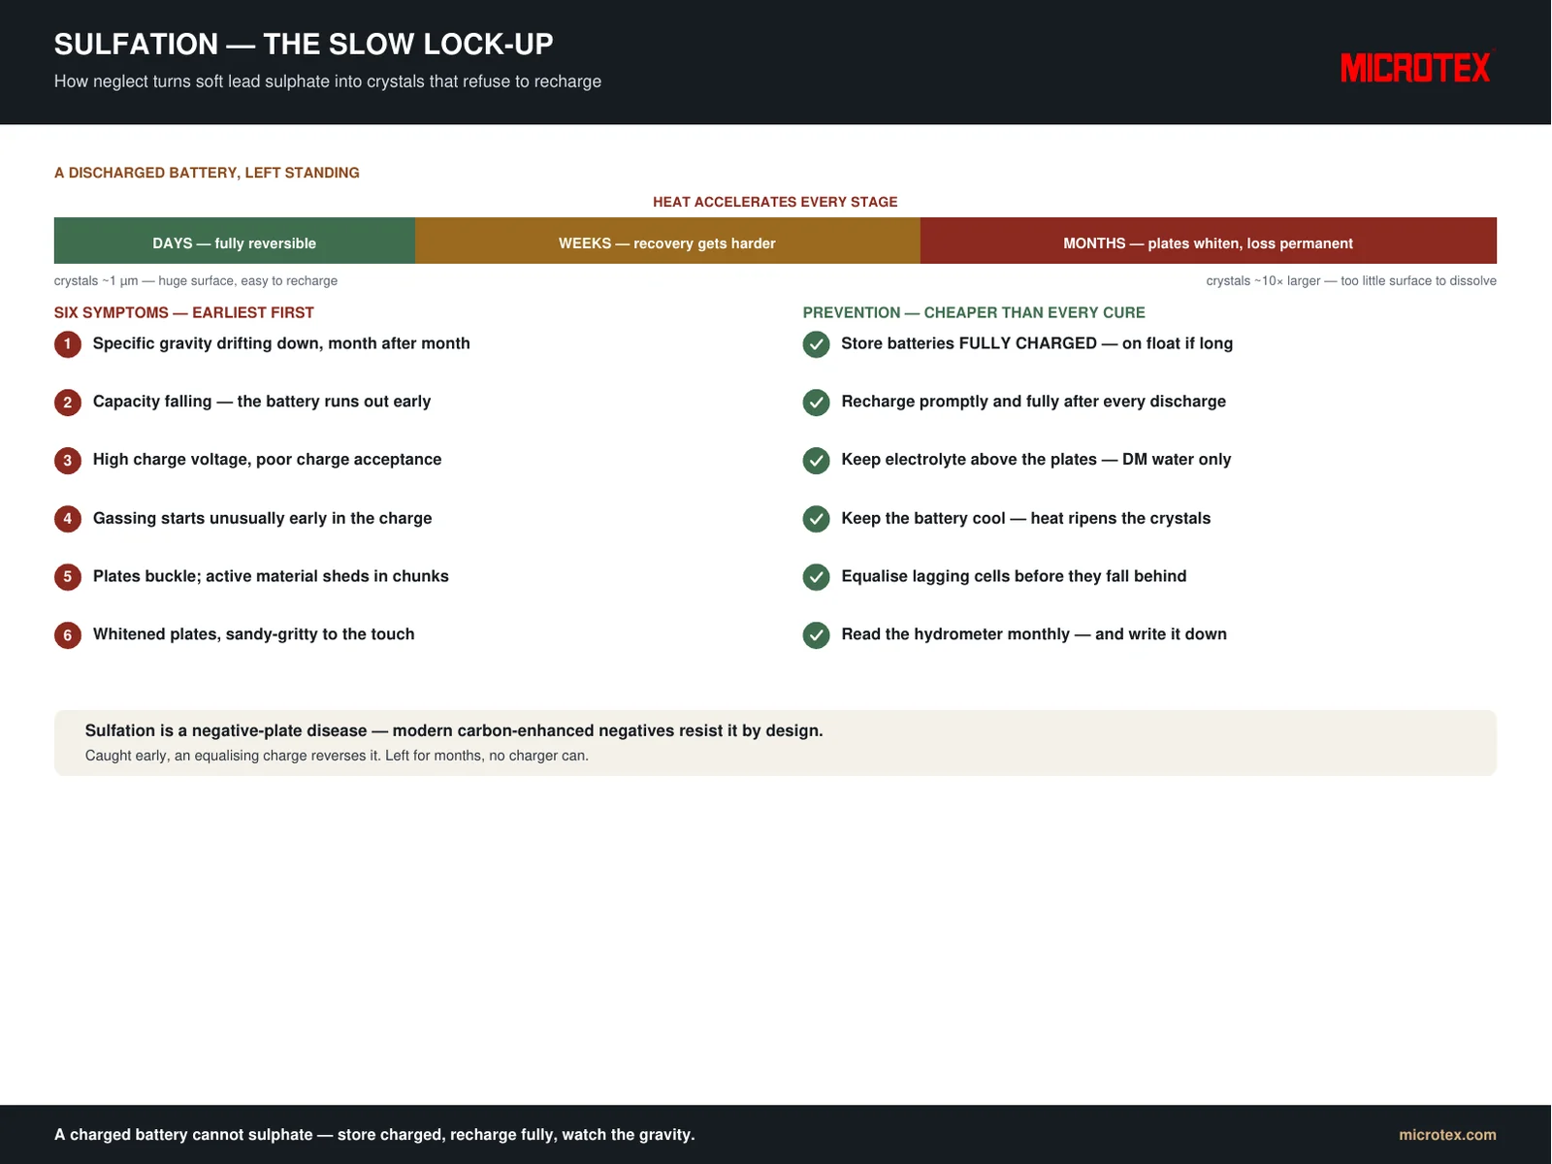Select numbered circle 4 for Gassing starts
The width and height of the screenshot is (1552, 1164).
[68, 519]
